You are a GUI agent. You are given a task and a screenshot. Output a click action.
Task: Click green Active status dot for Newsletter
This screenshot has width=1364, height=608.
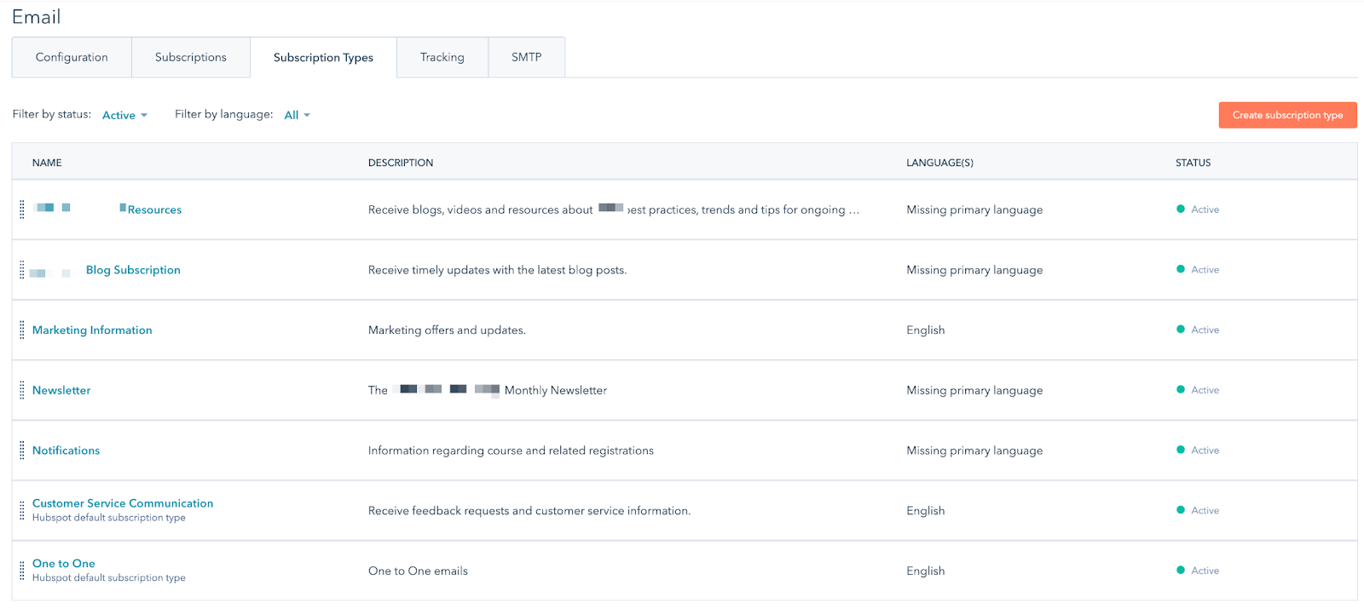click(x=1181, y=390)
